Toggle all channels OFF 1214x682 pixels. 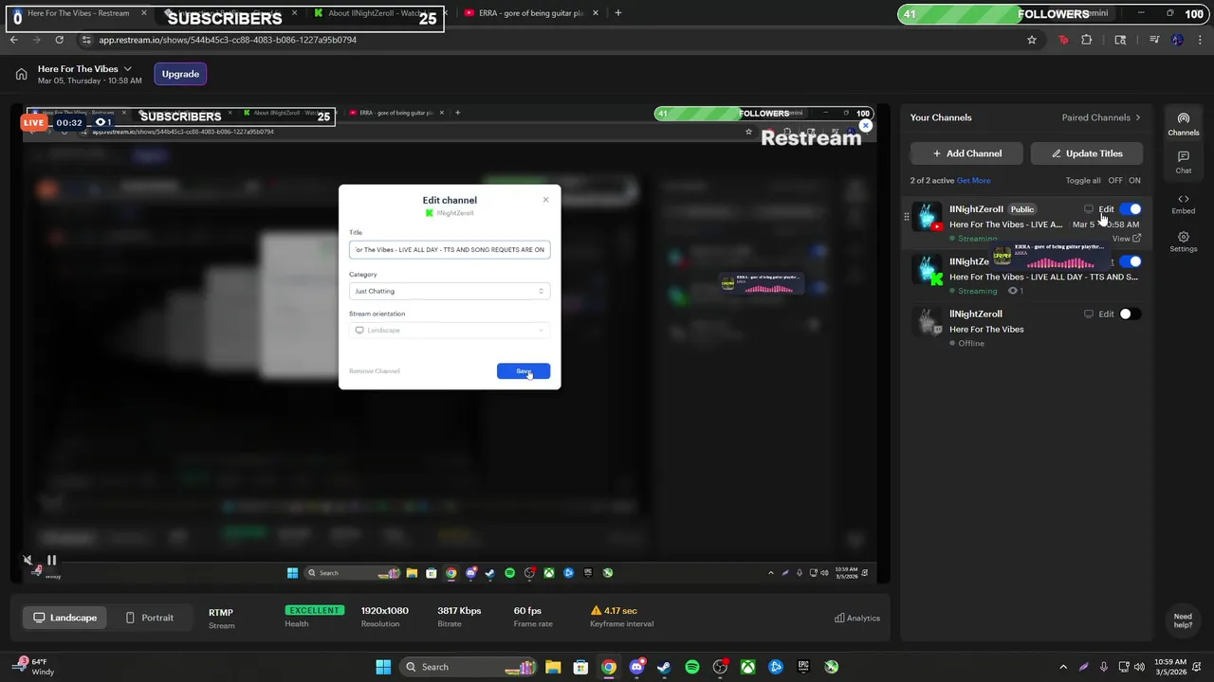coord(1115,181)
